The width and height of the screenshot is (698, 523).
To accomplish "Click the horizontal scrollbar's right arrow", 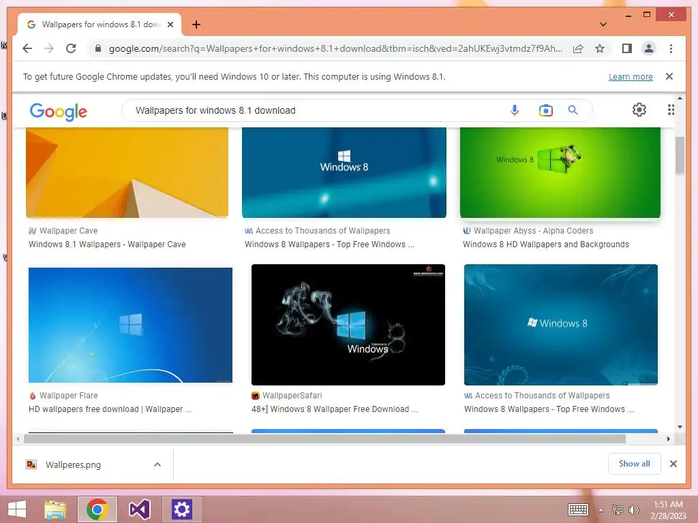I will click(668, 439).
